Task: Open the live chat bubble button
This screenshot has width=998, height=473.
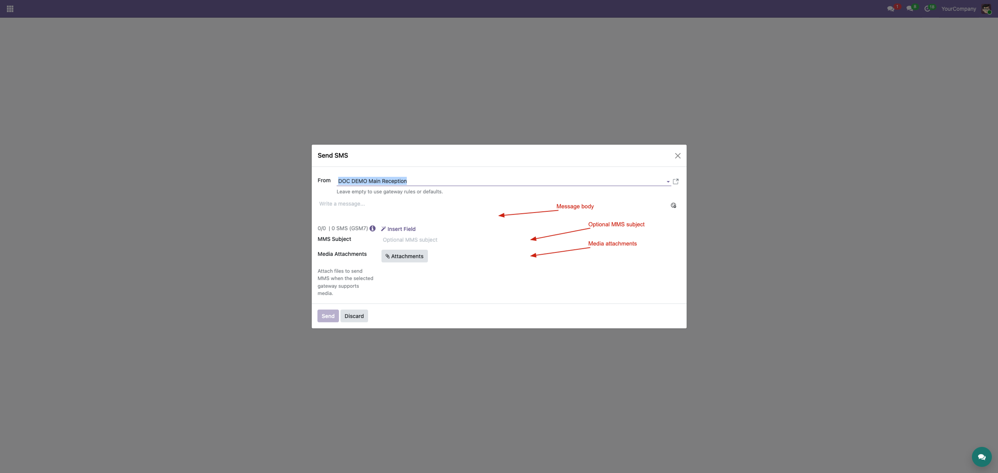Action: [x=981, y=457]
